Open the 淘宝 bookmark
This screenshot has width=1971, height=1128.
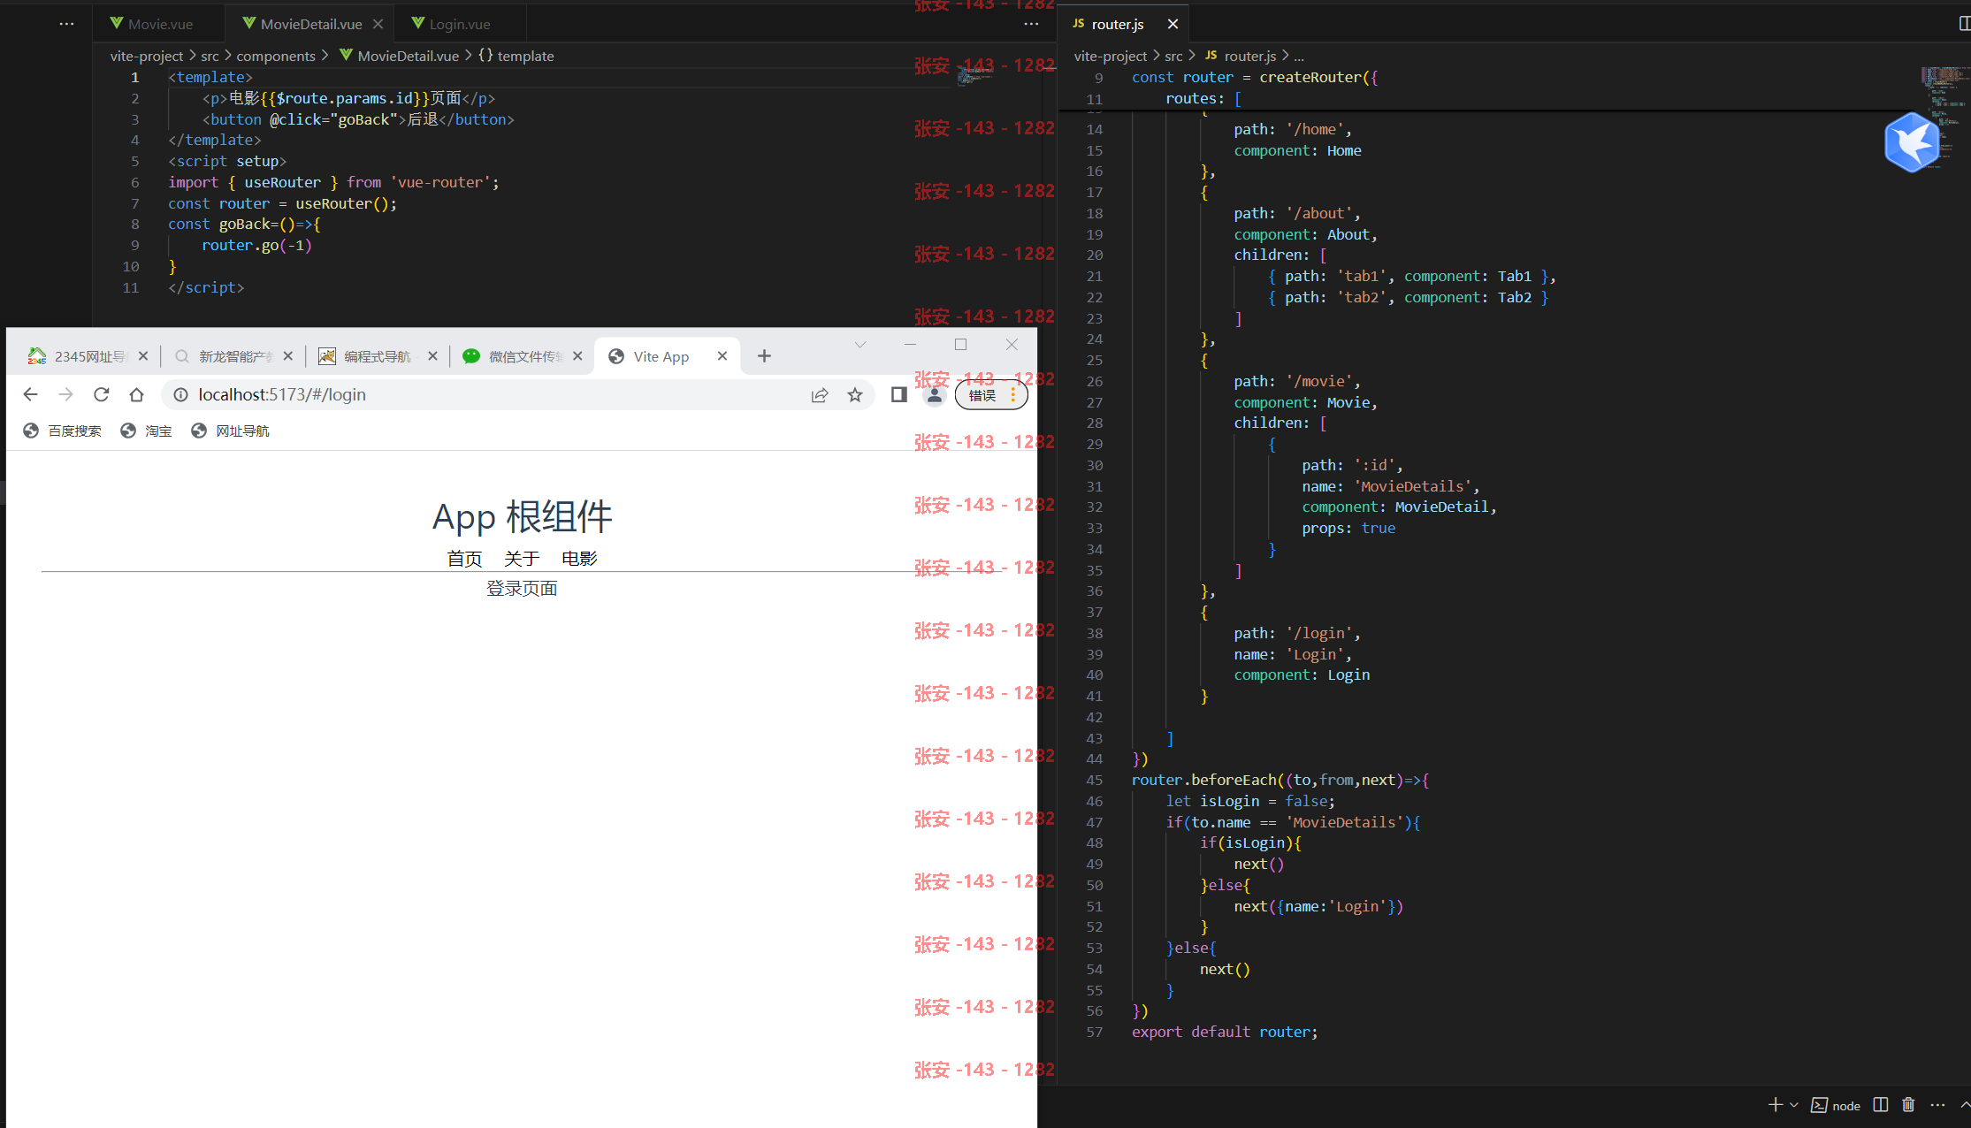(x=147, y=431)
